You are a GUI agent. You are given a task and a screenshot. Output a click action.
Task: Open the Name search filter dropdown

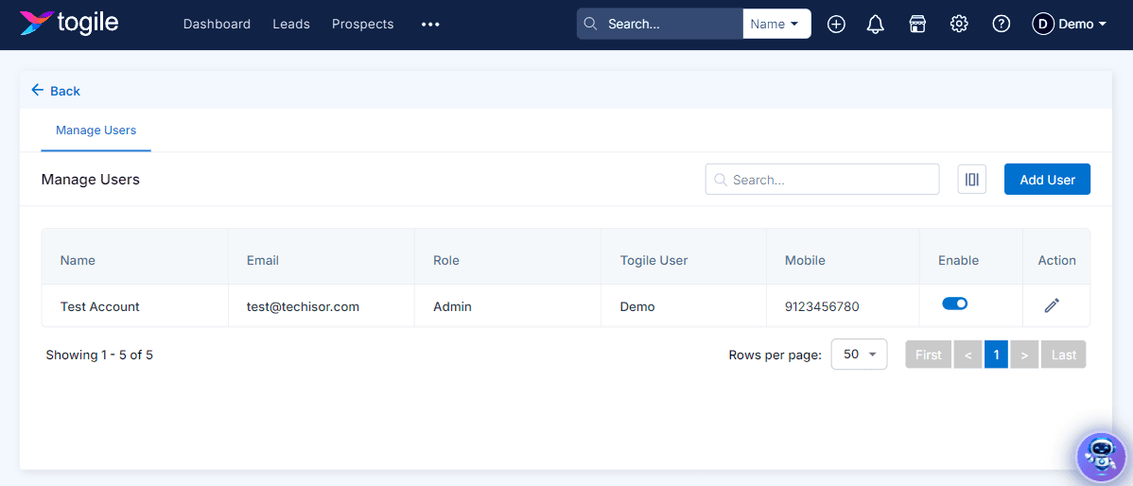[x=776, y=24]
